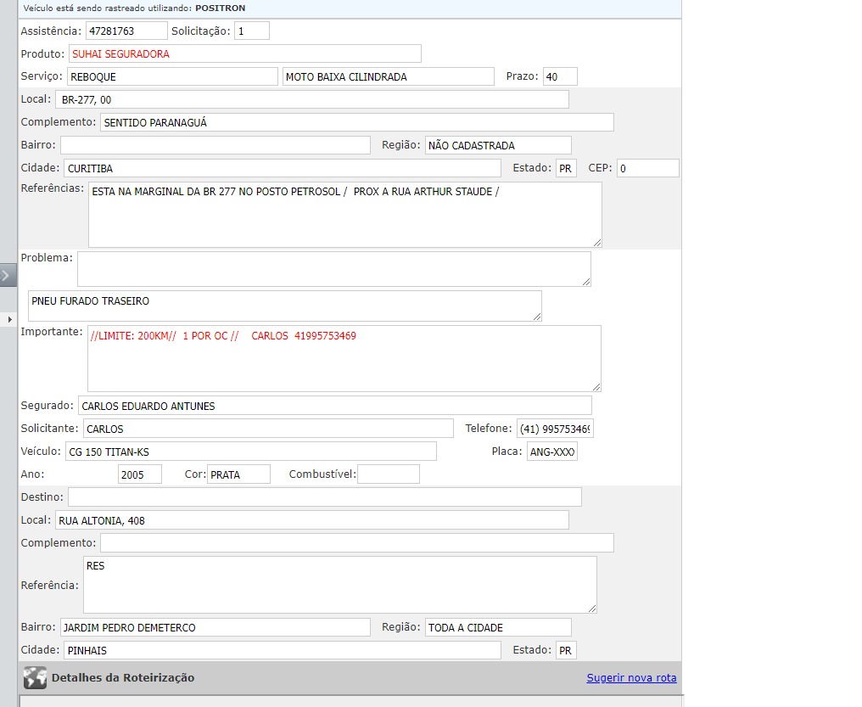Select the Prazo field
This screenshot has width=862, height=707.
pyautogui.click(x=560, y=76)
